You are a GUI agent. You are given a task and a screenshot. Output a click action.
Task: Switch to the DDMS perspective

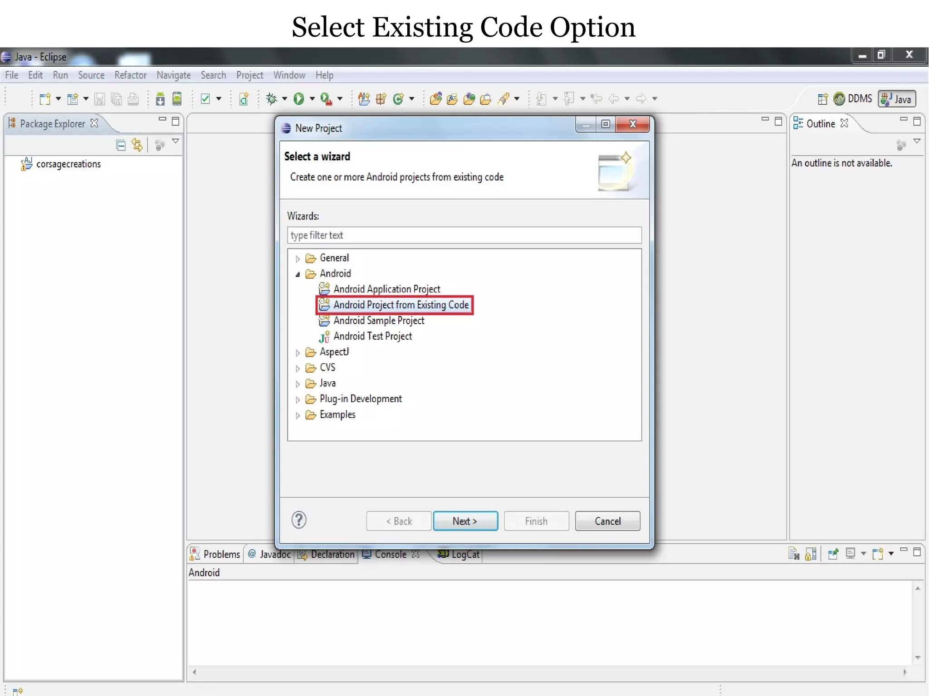(853, 99)
